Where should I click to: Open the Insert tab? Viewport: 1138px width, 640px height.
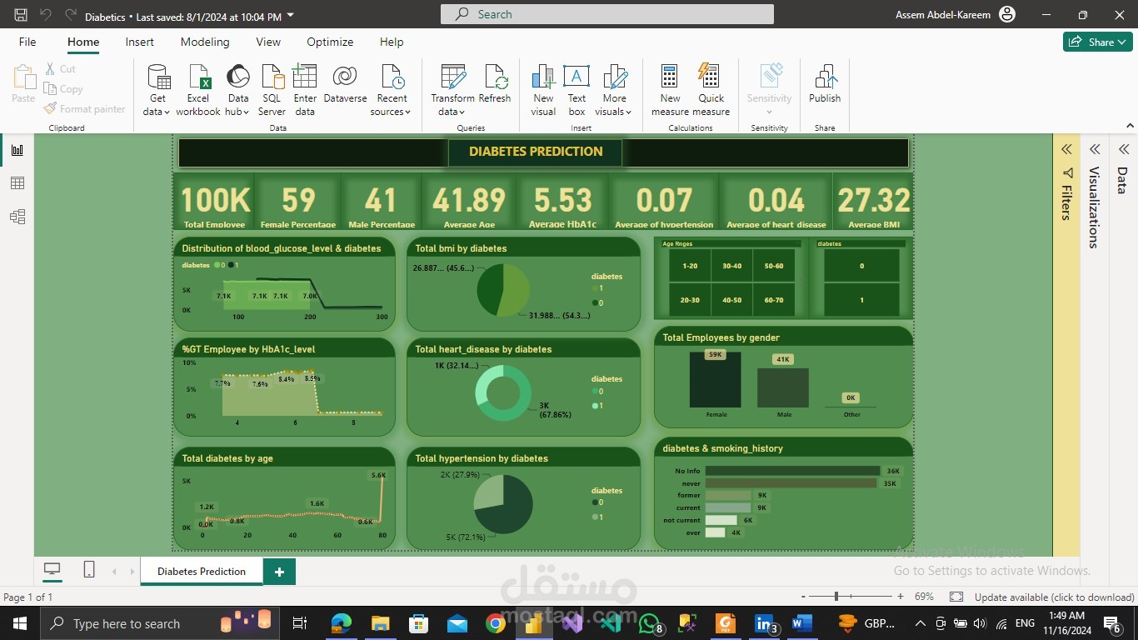tap(140, 42)
